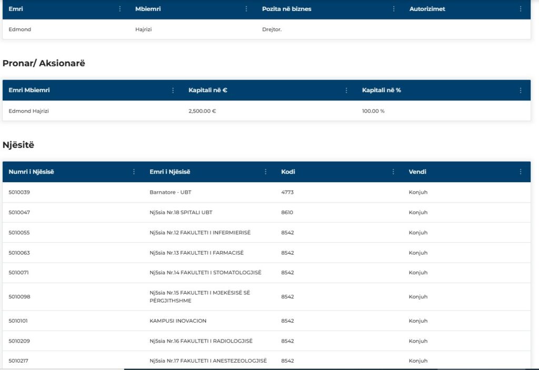Viewport: 539px width, 370px height.
Task: Select unit number 5010217
Action: [18, 361]
